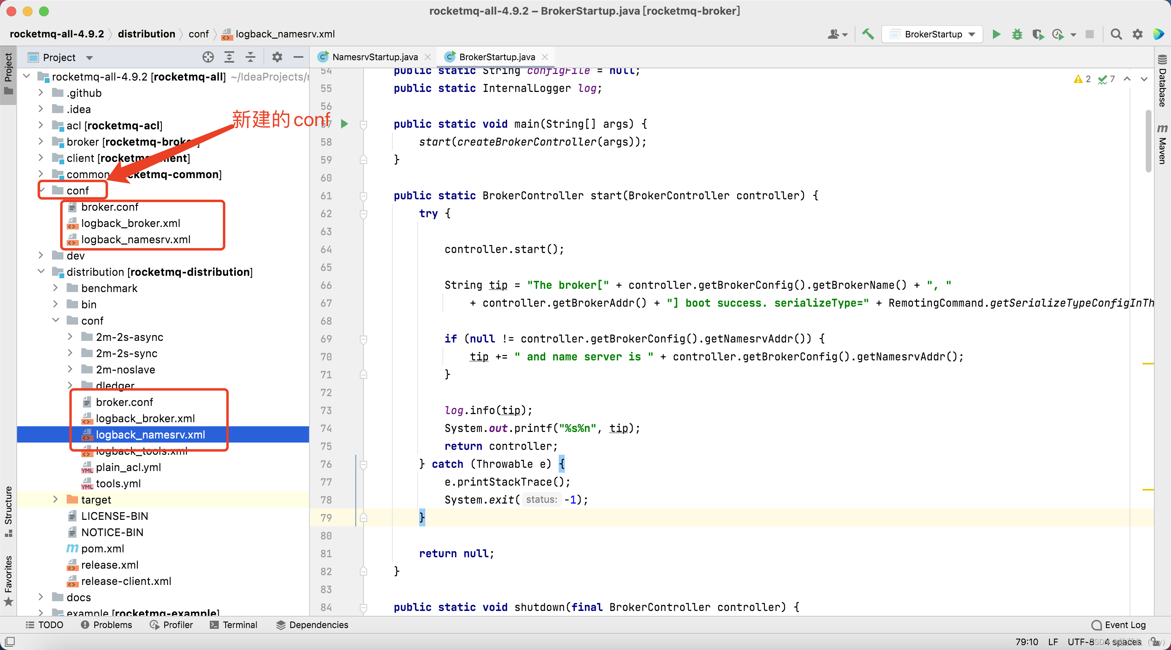
Task: Toggle fold marker at line 61
Action: click(x=363, y=196)
